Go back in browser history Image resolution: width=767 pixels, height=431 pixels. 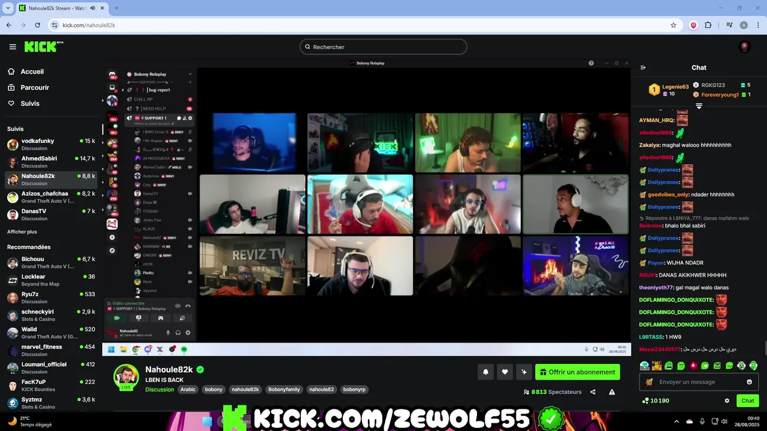[8, 25]
